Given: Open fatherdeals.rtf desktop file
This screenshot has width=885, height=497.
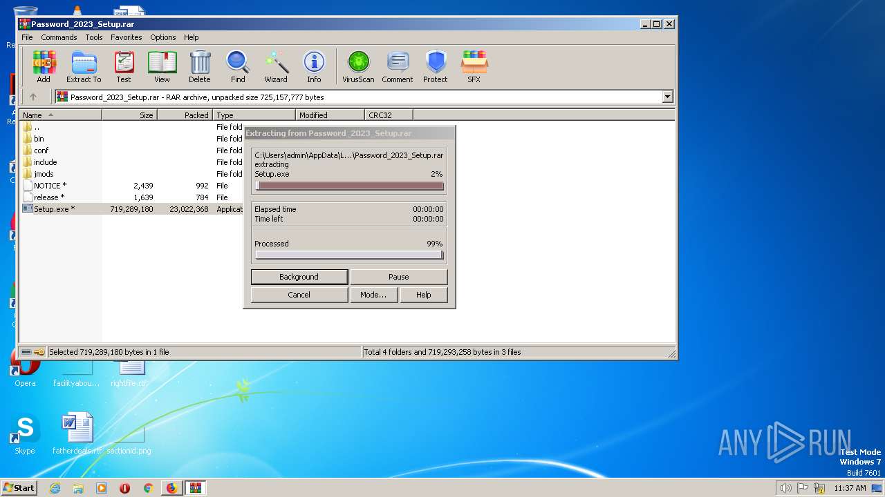Looking at the screenshot, I should click(x=77, y=435).
